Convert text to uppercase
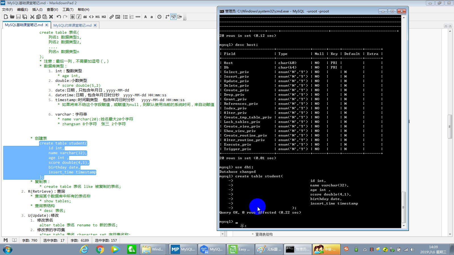Screen dimensions: 454x255 tap(146, 17)
